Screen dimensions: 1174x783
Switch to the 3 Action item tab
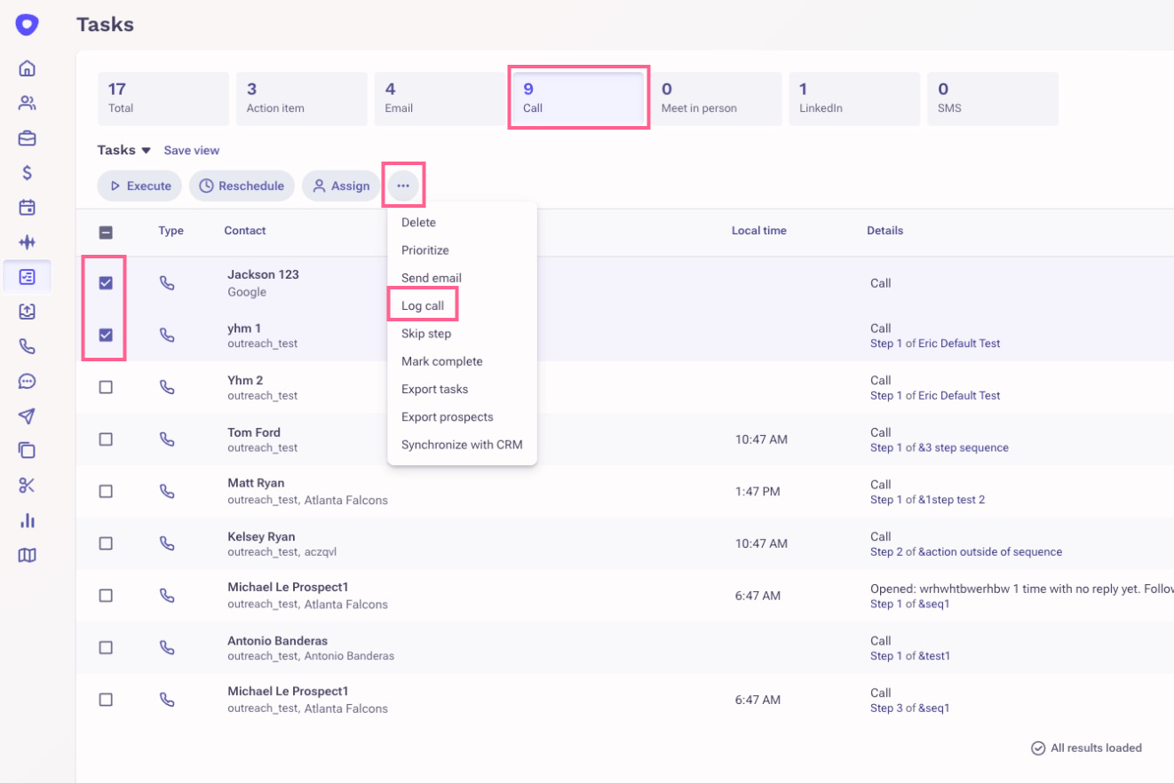[302, 99]
